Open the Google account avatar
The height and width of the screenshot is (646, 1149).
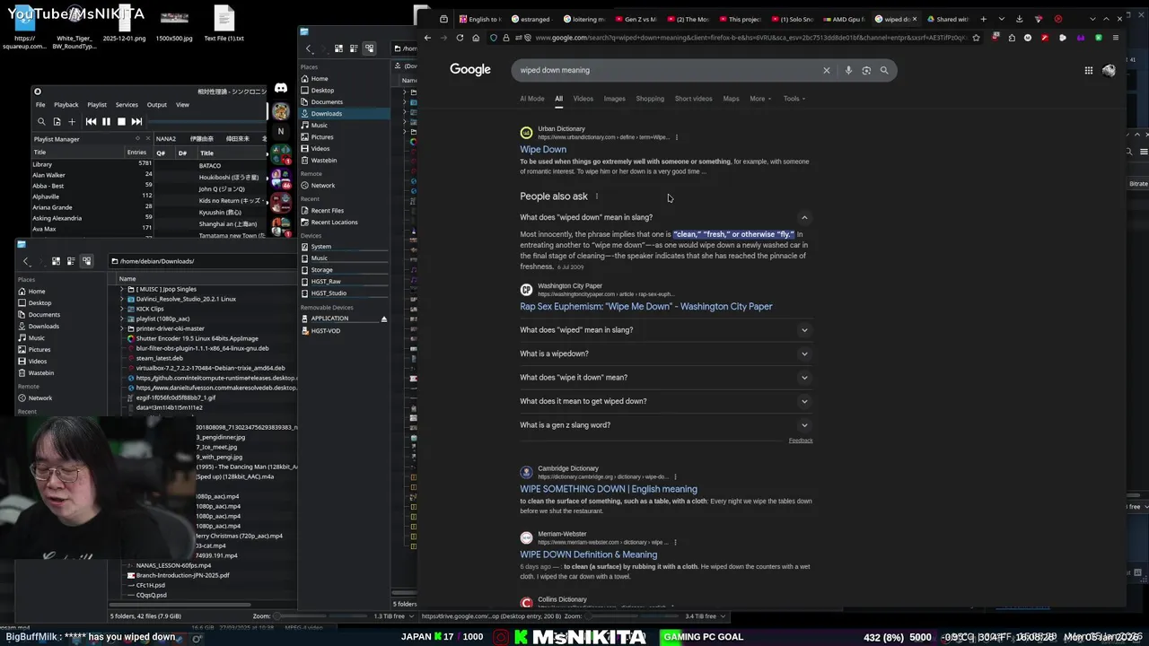pos(1109,71)
